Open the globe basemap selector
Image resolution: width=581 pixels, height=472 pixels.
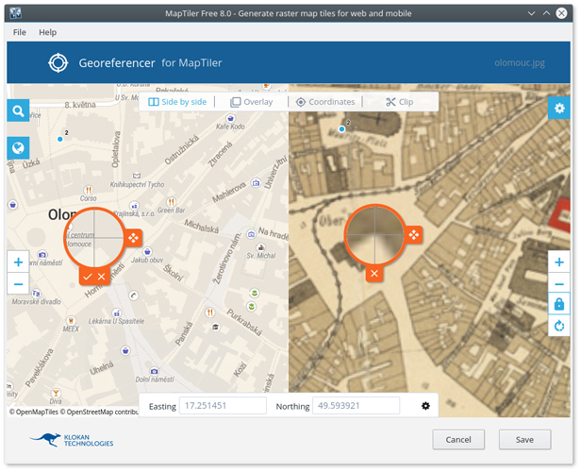click(18, 148)
